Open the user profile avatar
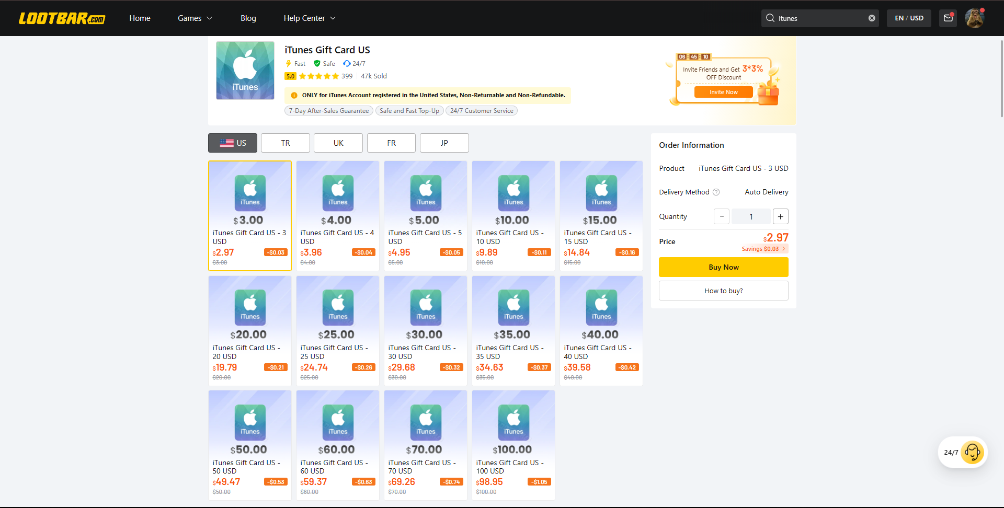This screenshot has width=1004, height=508. point(975,18)
